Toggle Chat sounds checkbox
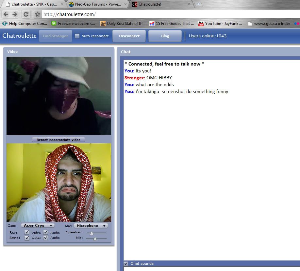 126,263
